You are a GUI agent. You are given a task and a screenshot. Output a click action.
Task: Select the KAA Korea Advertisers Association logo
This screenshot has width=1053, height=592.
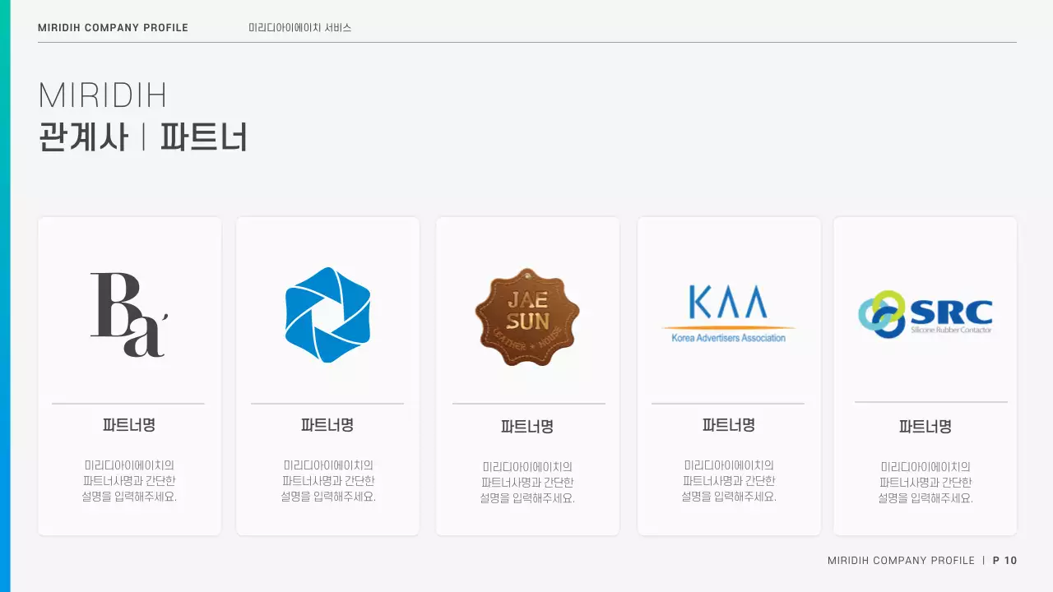click(728, 312)
